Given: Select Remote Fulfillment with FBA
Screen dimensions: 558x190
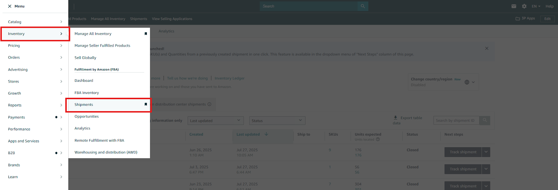Looking at the screenshot, I should pyautogui.click(x=99, y=140).
